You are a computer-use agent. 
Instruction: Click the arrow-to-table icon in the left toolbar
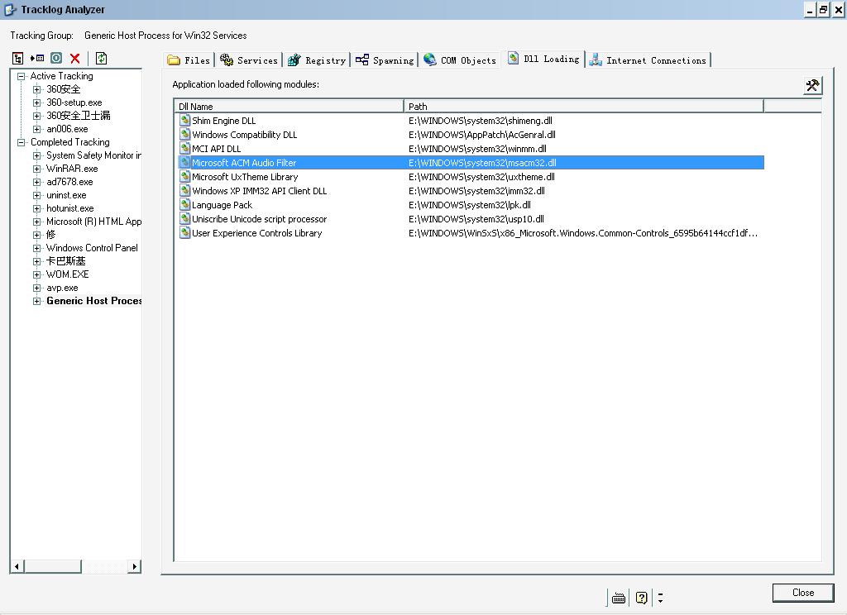click(x=37, y=58)
